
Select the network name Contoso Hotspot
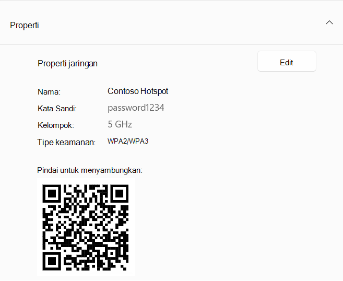point(138,91)
